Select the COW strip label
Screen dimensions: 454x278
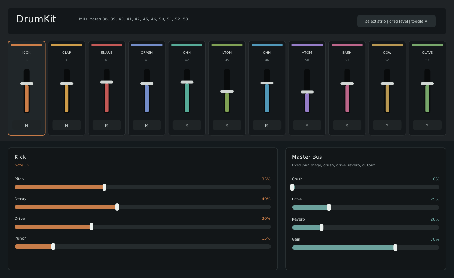pyautogui.click(x=387, y=53)
